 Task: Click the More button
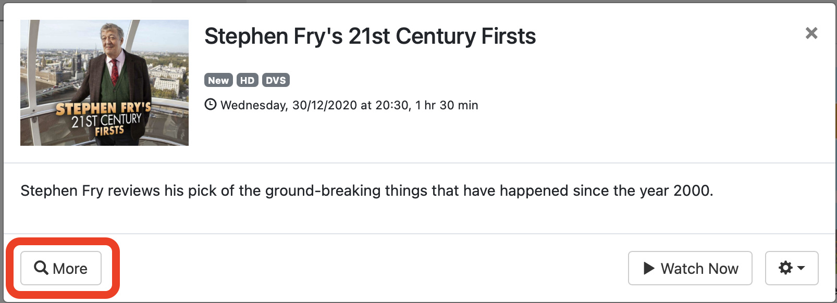point(61,268)
